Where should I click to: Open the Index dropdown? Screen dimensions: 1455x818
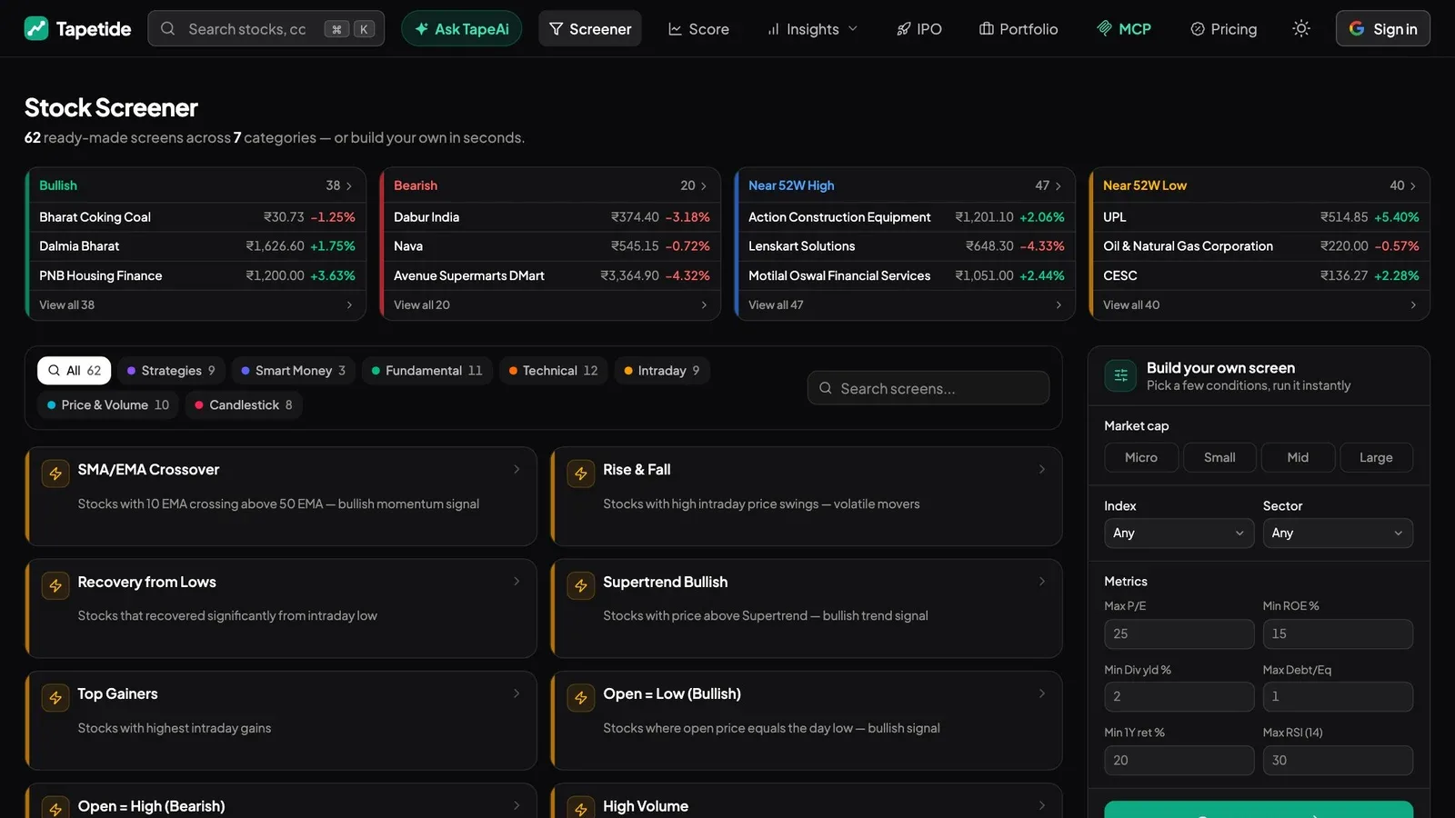(1179, 534)
